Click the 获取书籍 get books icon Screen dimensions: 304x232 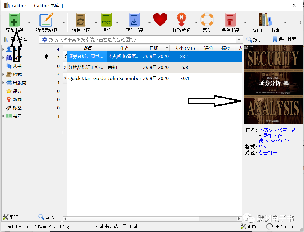click(134, 20)
